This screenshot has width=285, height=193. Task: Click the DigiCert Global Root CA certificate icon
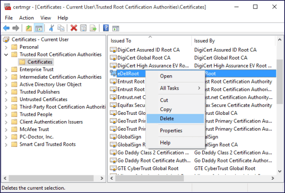[113, 58]
